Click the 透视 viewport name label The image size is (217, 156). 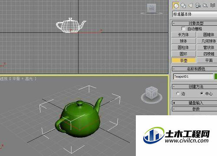(3, 79)
